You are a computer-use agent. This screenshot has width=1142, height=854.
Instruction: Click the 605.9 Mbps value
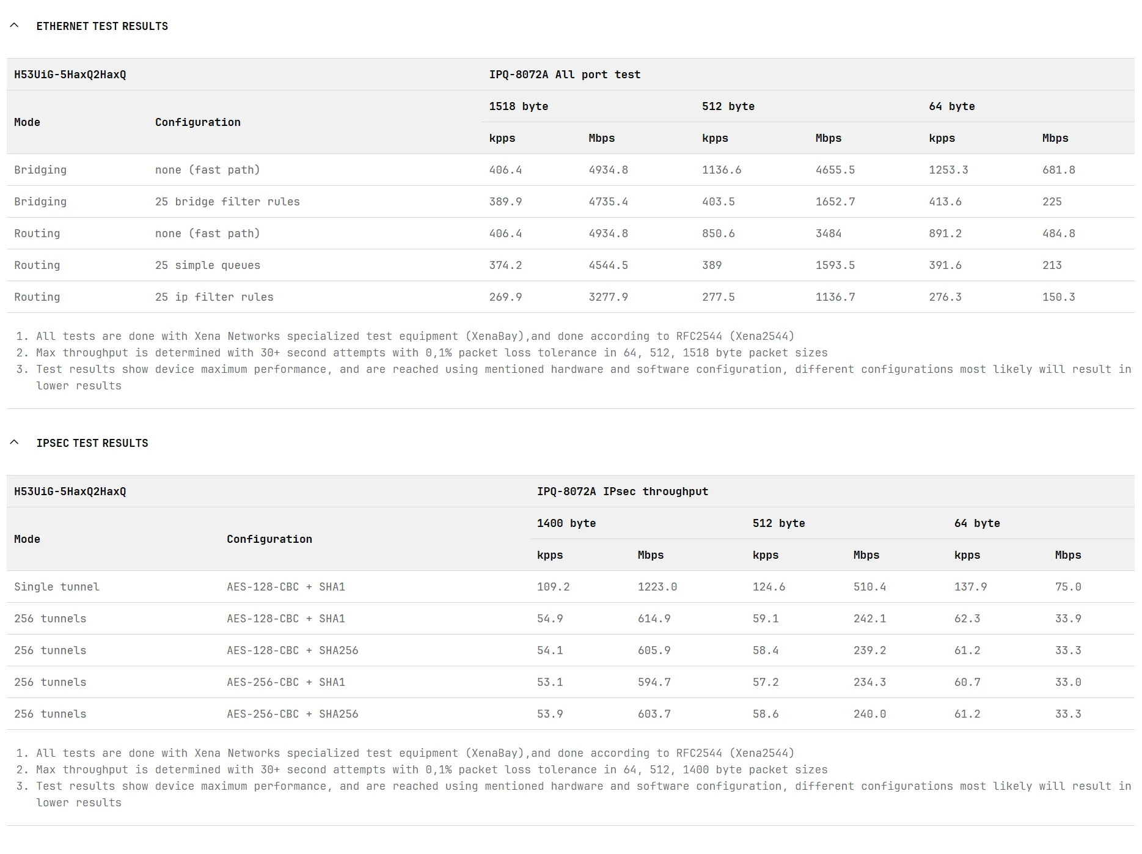coord(654,650)
